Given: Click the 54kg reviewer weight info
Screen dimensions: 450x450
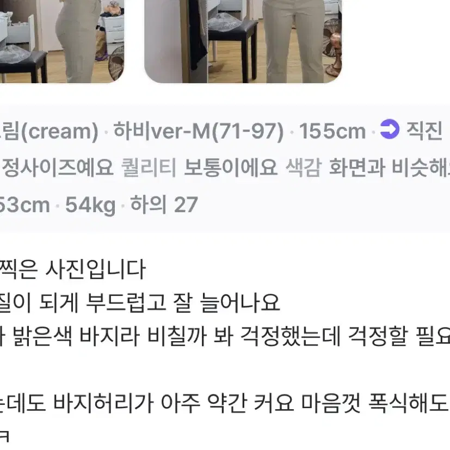Looking at the screenshot, I should [90, 205].
